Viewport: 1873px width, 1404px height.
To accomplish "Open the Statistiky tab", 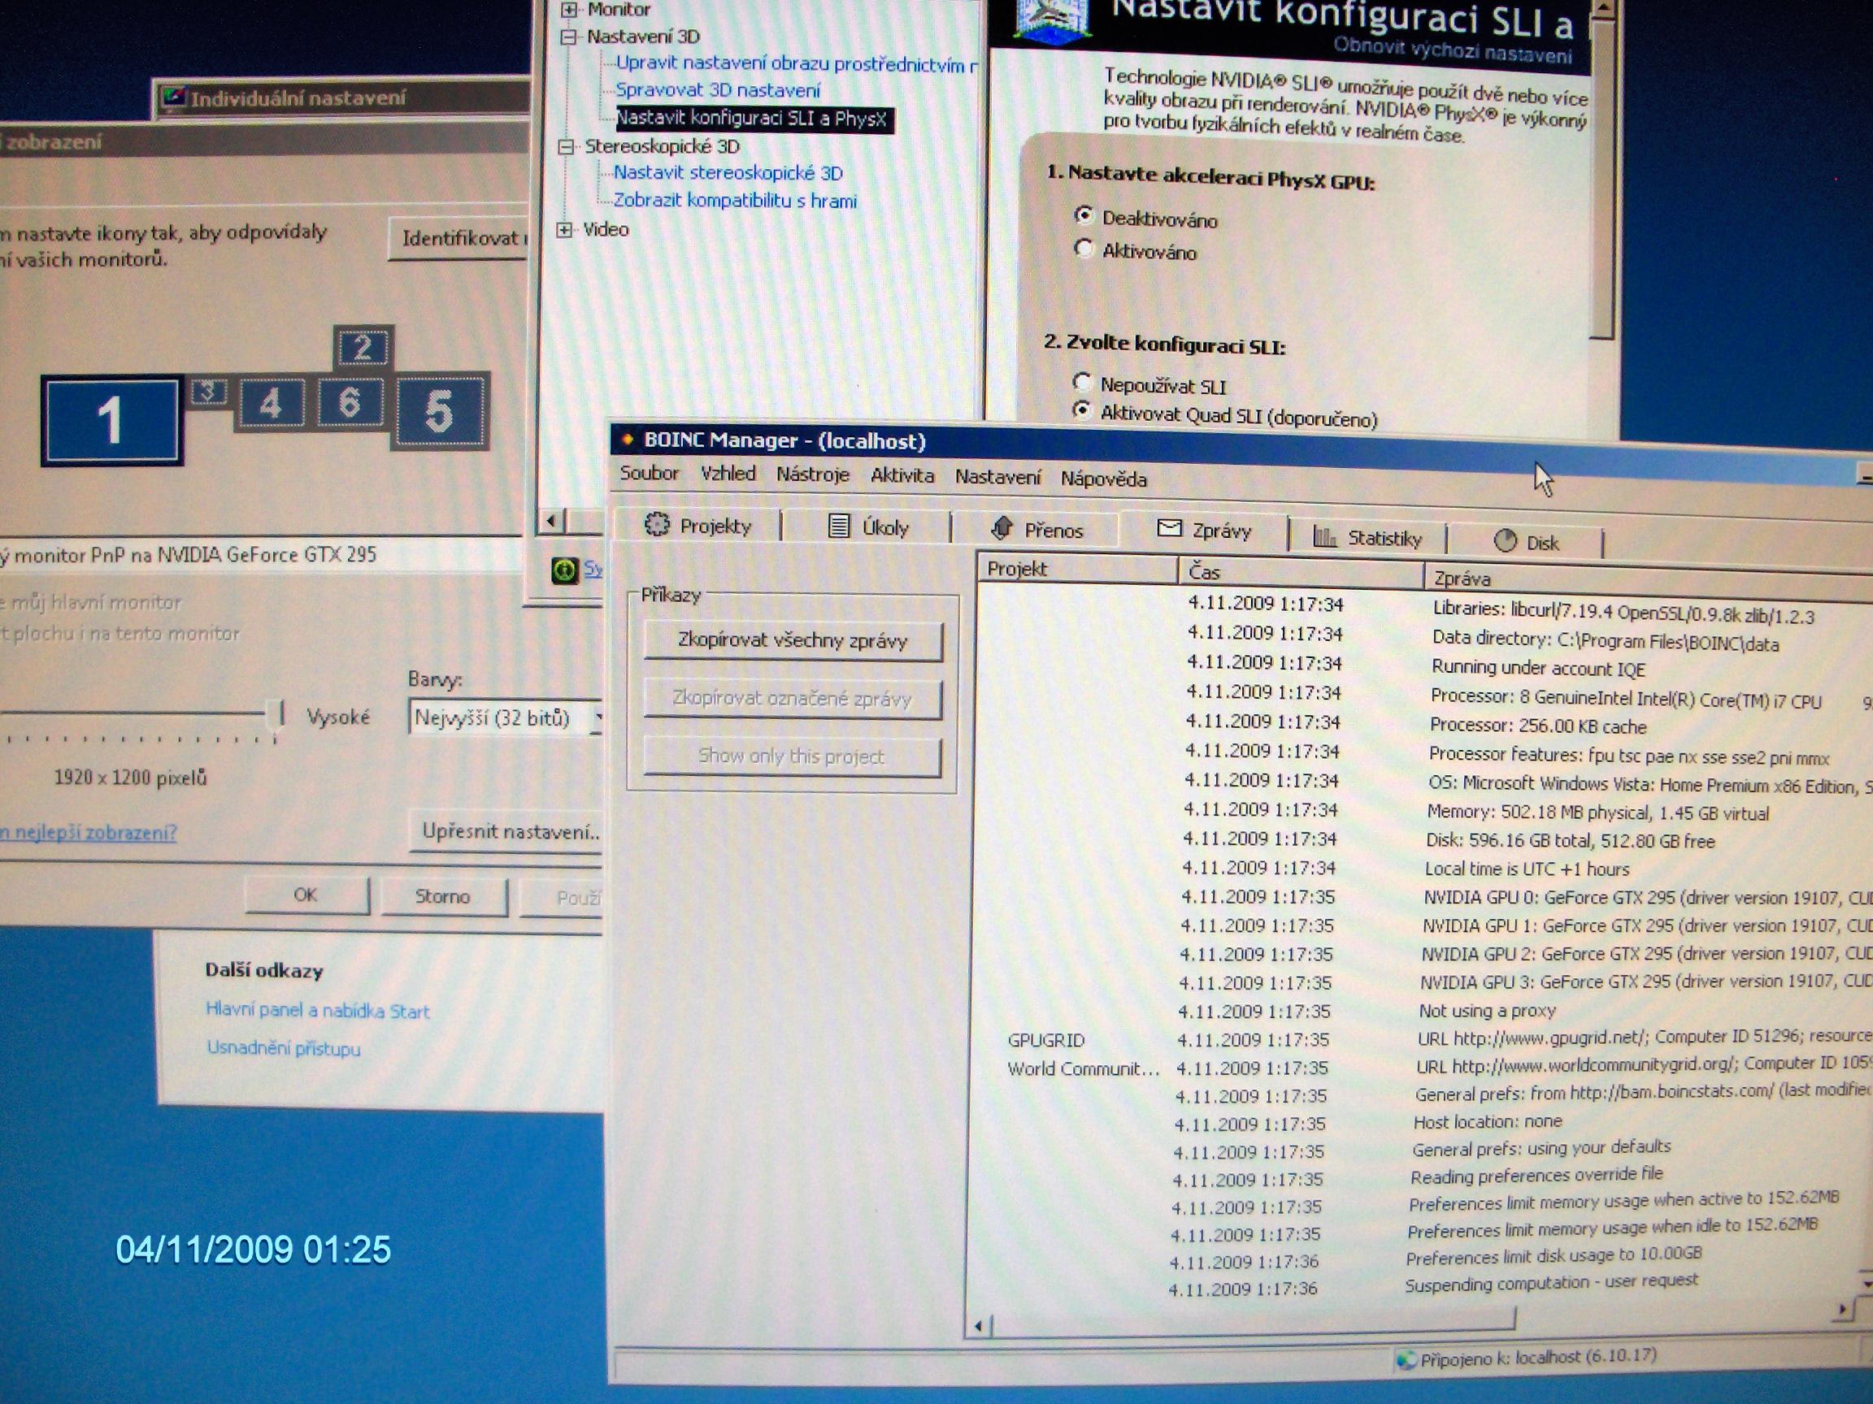I will pyautogui.click(x=1367, y=537).
